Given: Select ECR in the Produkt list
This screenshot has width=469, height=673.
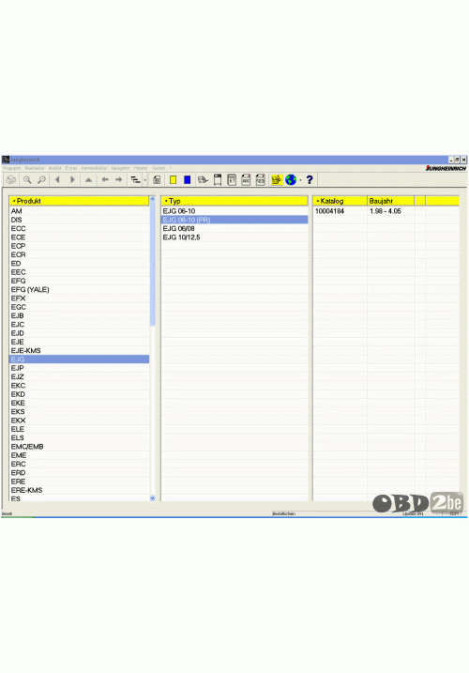Looking at the screenshot, I should tap(79, 254).
